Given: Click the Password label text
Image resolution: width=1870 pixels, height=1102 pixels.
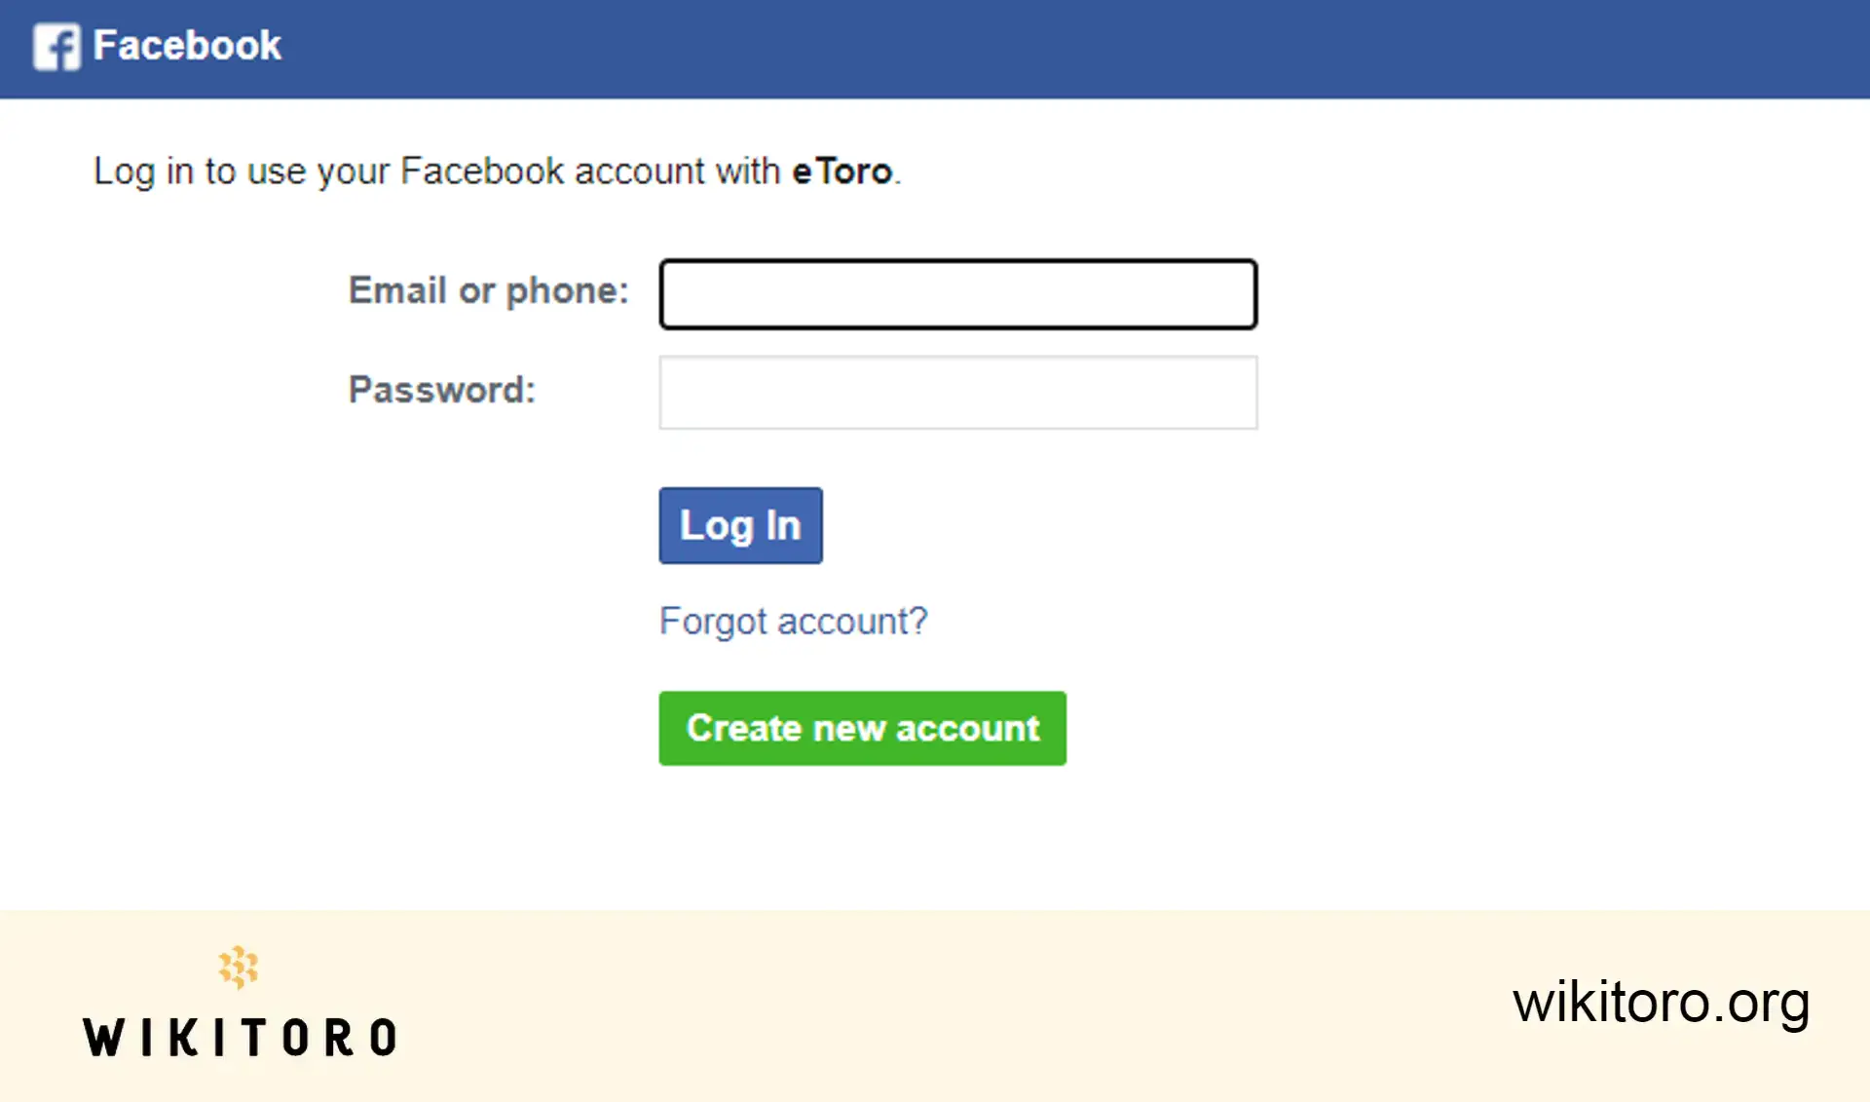Looking at the screenshot, I should pos(440,390).
